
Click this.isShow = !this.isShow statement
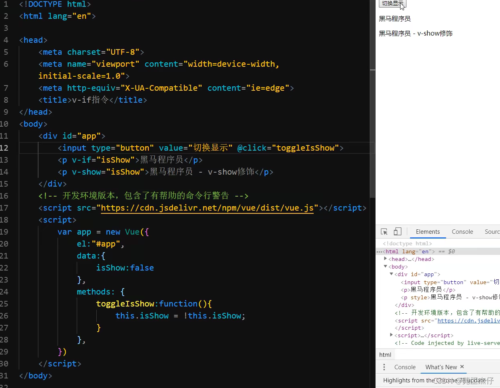(180, 316)
